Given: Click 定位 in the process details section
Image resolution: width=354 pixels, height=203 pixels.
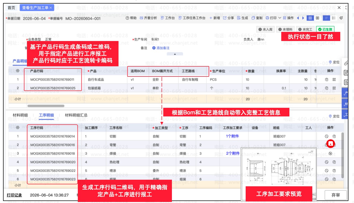Looking at the screenshot, I should click(334, 116).
